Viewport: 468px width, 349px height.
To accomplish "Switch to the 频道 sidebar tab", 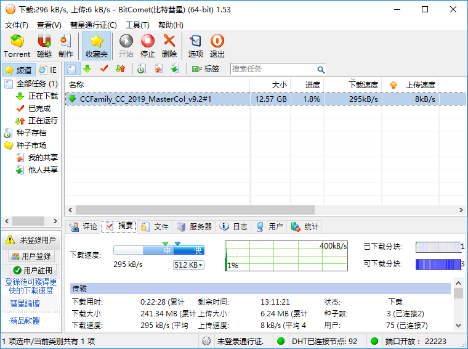I will pyautogui.click(x=19, y=70).
